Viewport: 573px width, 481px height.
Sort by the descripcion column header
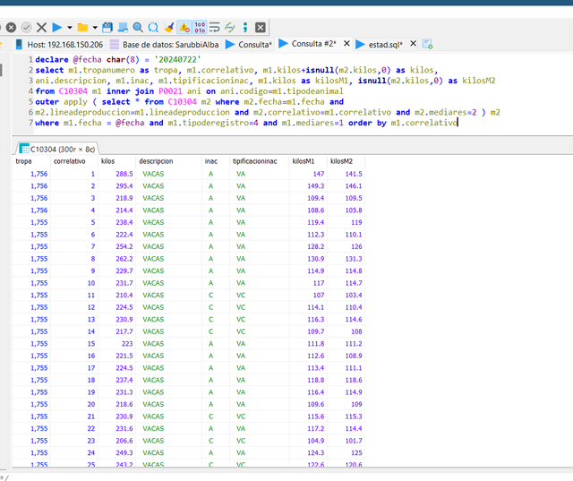coord(168,161)
